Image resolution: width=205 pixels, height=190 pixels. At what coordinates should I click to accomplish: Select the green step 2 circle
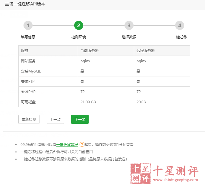pyautogui.click(x=78, y=26)
